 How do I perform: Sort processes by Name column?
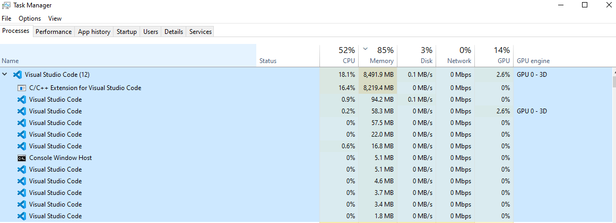128,55
